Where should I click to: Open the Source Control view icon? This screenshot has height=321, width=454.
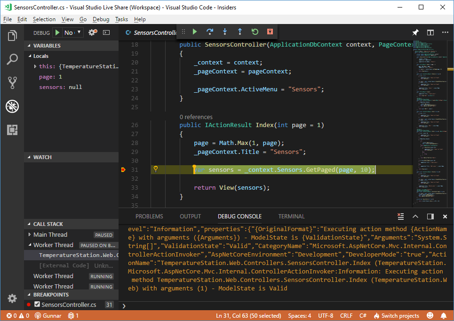(x=12, y=83)
